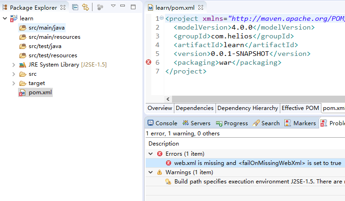
Task: Close the Package Explorer tab
Action: (x=63, y=7)
